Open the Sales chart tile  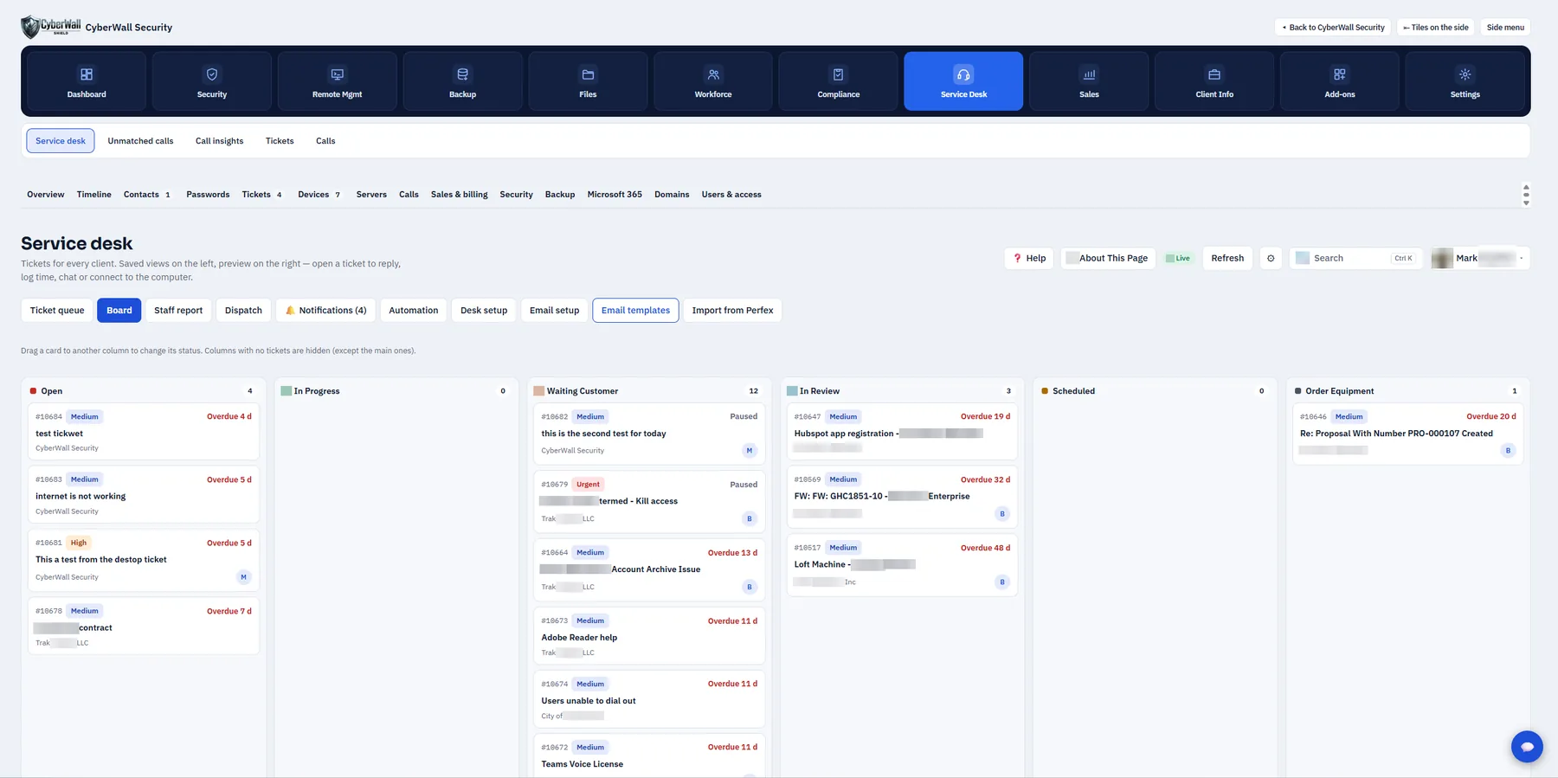coord(1089,81)
